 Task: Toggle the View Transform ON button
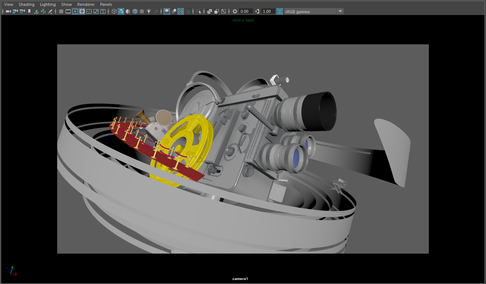(x=280, y=11)
